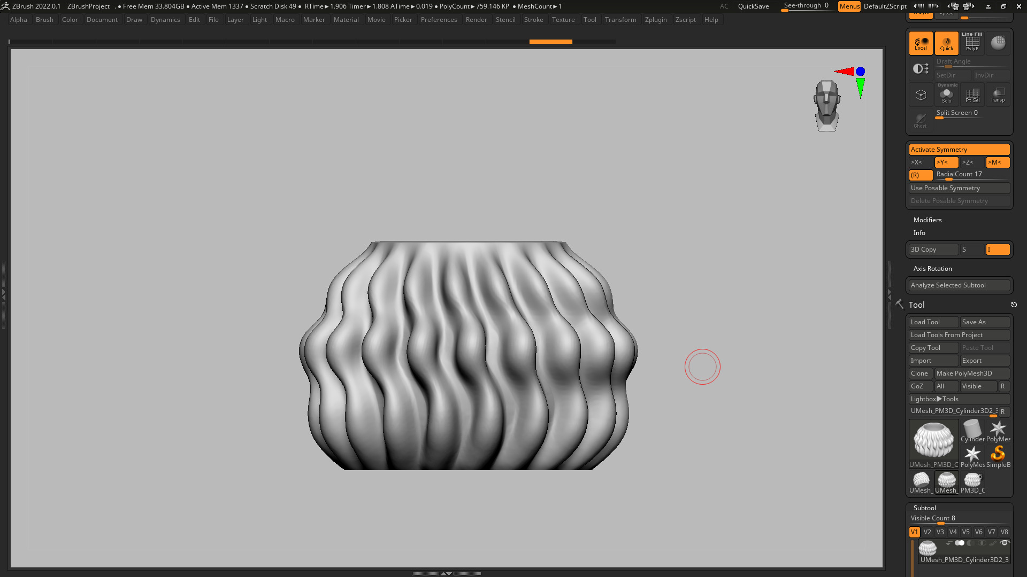
Task: Toggle X axis symmetry
Action: pos(921,162)
